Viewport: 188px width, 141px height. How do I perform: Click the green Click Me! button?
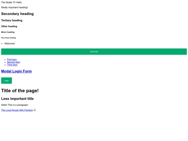coord(94,52)
